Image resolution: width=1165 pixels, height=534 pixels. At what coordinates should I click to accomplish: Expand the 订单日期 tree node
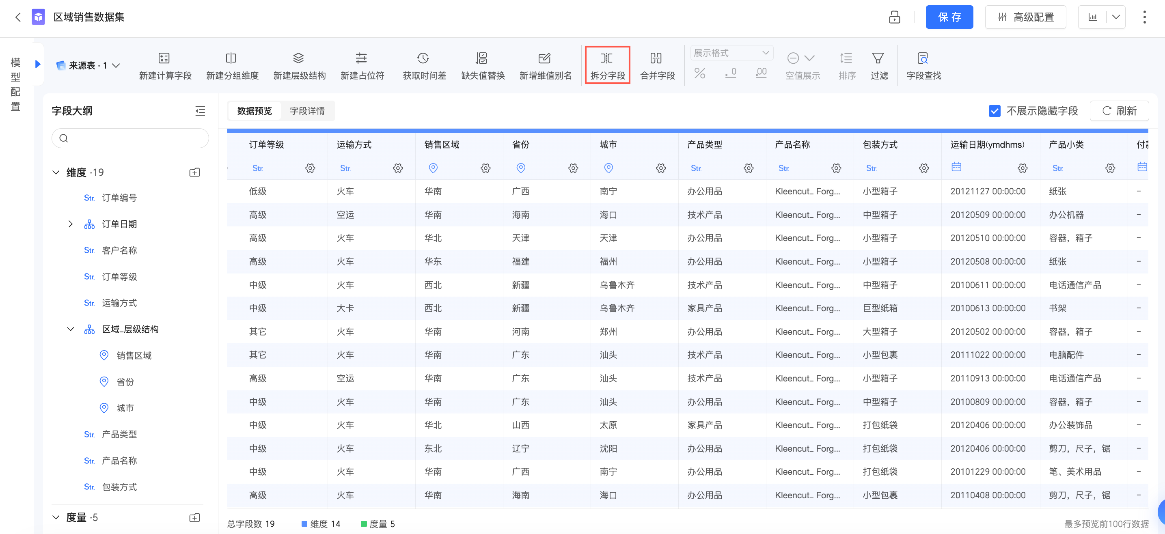[70, 224]
